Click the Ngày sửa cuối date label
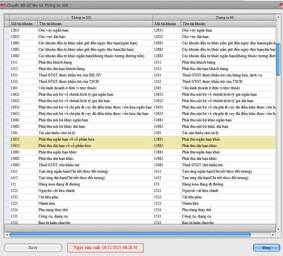Image resolution: width=283 pixels, height=256 pixels. pyautogui.click(x=105, y=247)
